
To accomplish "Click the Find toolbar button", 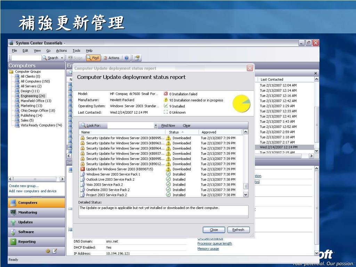I will [x=93, y=58].
